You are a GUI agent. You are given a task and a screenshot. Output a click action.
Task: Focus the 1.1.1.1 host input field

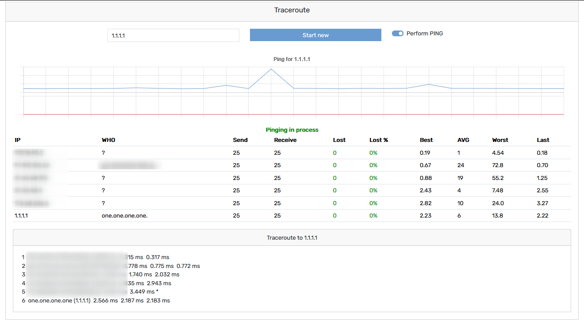pos(173,35)
